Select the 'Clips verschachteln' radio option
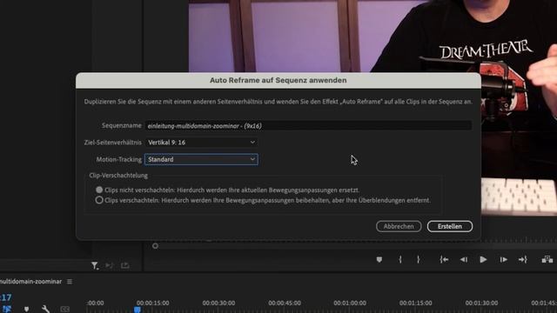Screen dimensions: 557x313 (x=99, y=200)
